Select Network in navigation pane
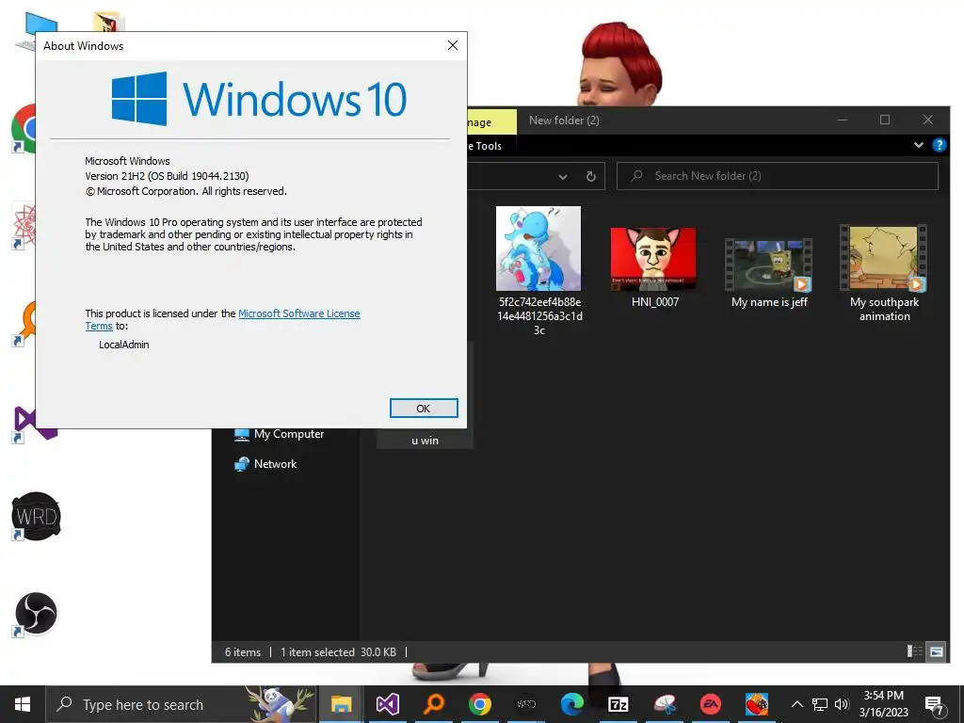The image size is (964, 723). [265, 464]
